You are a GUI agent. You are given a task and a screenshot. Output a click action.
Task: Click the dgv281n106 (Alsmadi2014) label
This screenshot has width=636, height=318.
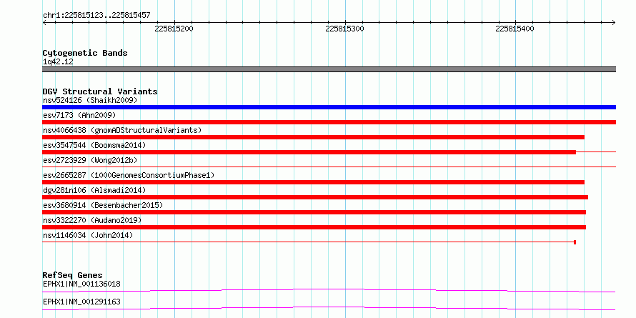click(94, 190)
